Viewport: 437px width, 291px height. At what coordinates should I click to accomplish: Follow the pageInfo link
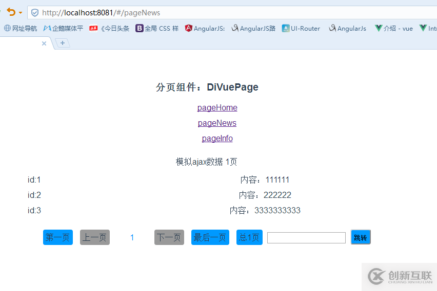coord(217,138)
